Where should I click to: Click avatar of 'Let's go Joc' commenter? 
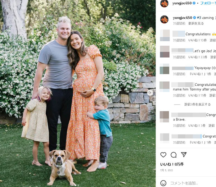tap(165, 51)
